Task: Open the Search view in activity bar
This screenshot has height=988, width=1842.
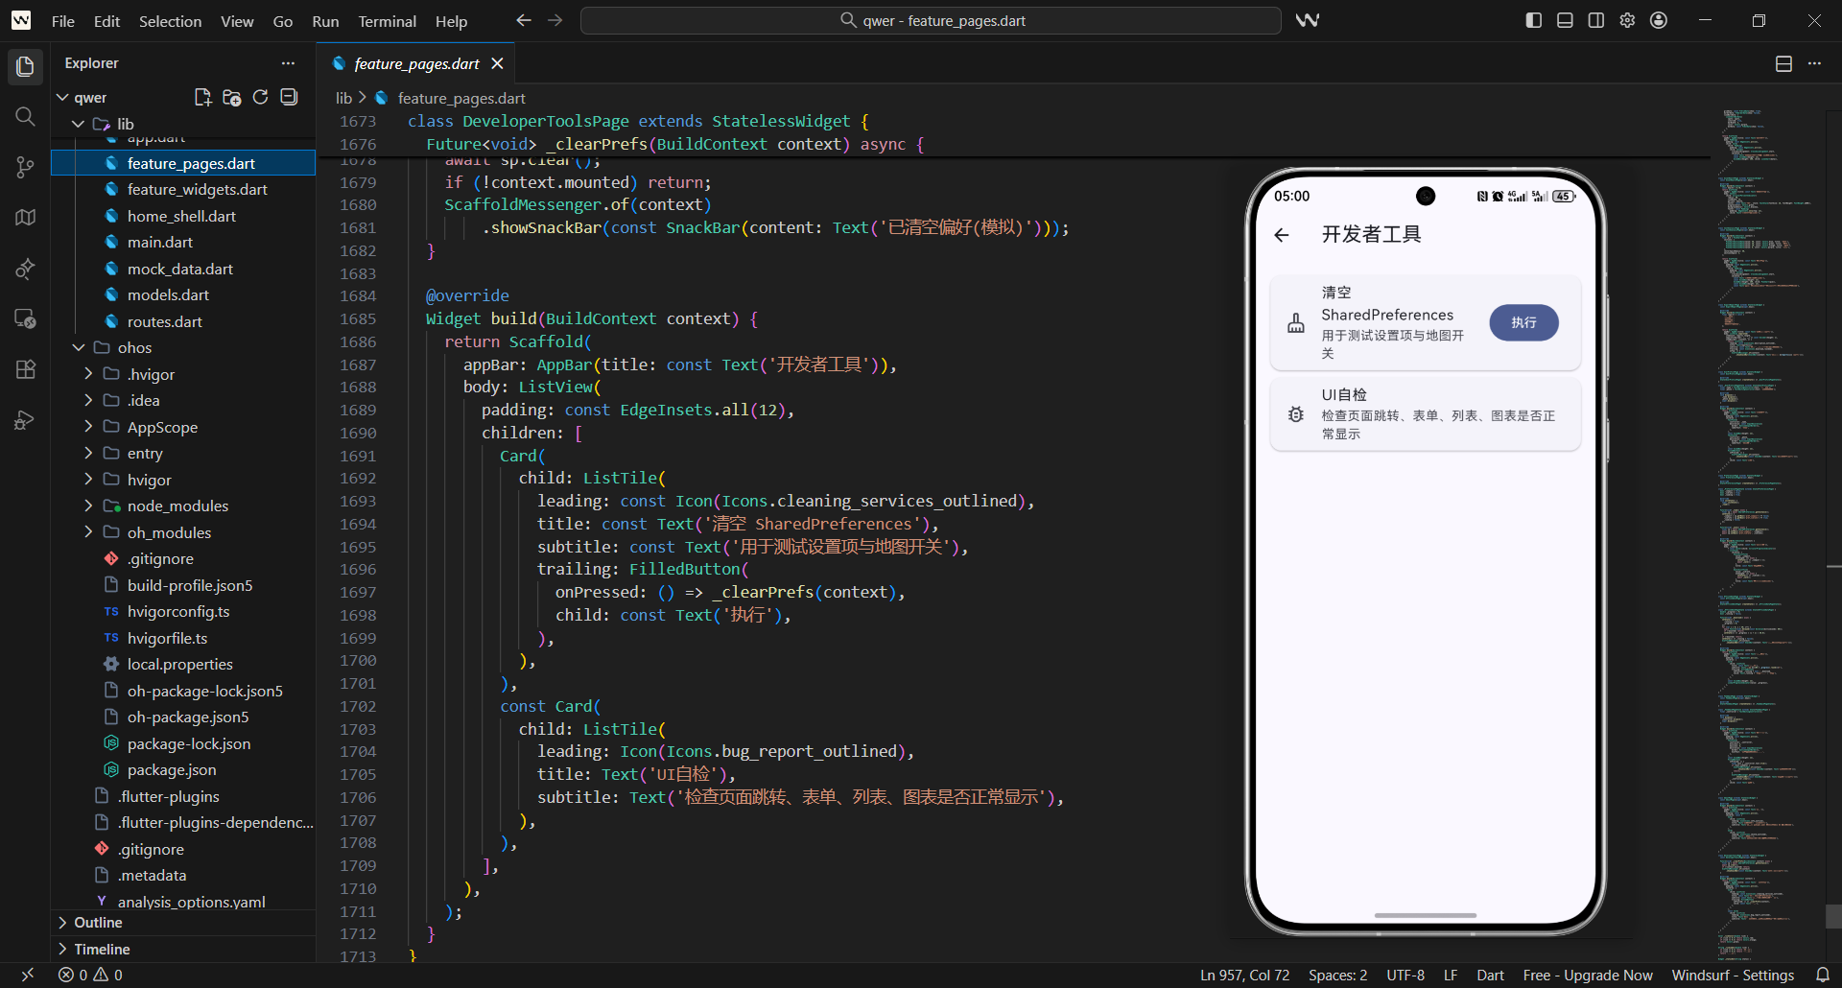Action: tap(25, 117)
